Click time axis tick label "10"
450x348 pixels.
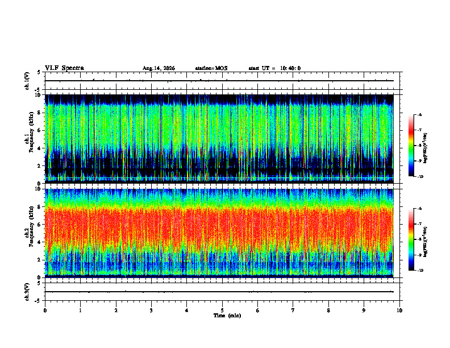click(x=399, y=310)
